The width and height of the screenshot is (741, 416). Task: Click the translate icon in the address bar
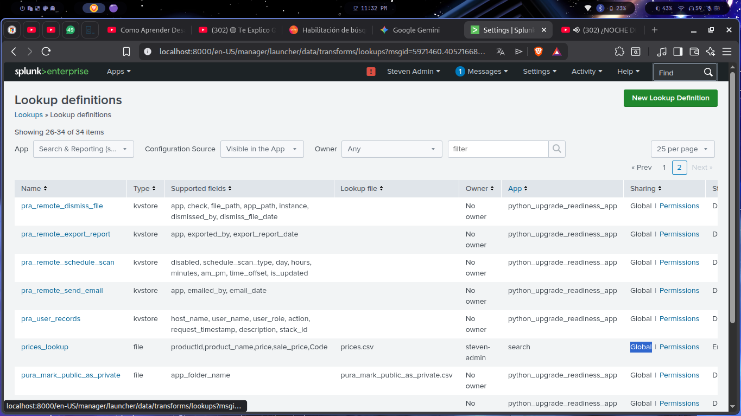tap(500, 52)
